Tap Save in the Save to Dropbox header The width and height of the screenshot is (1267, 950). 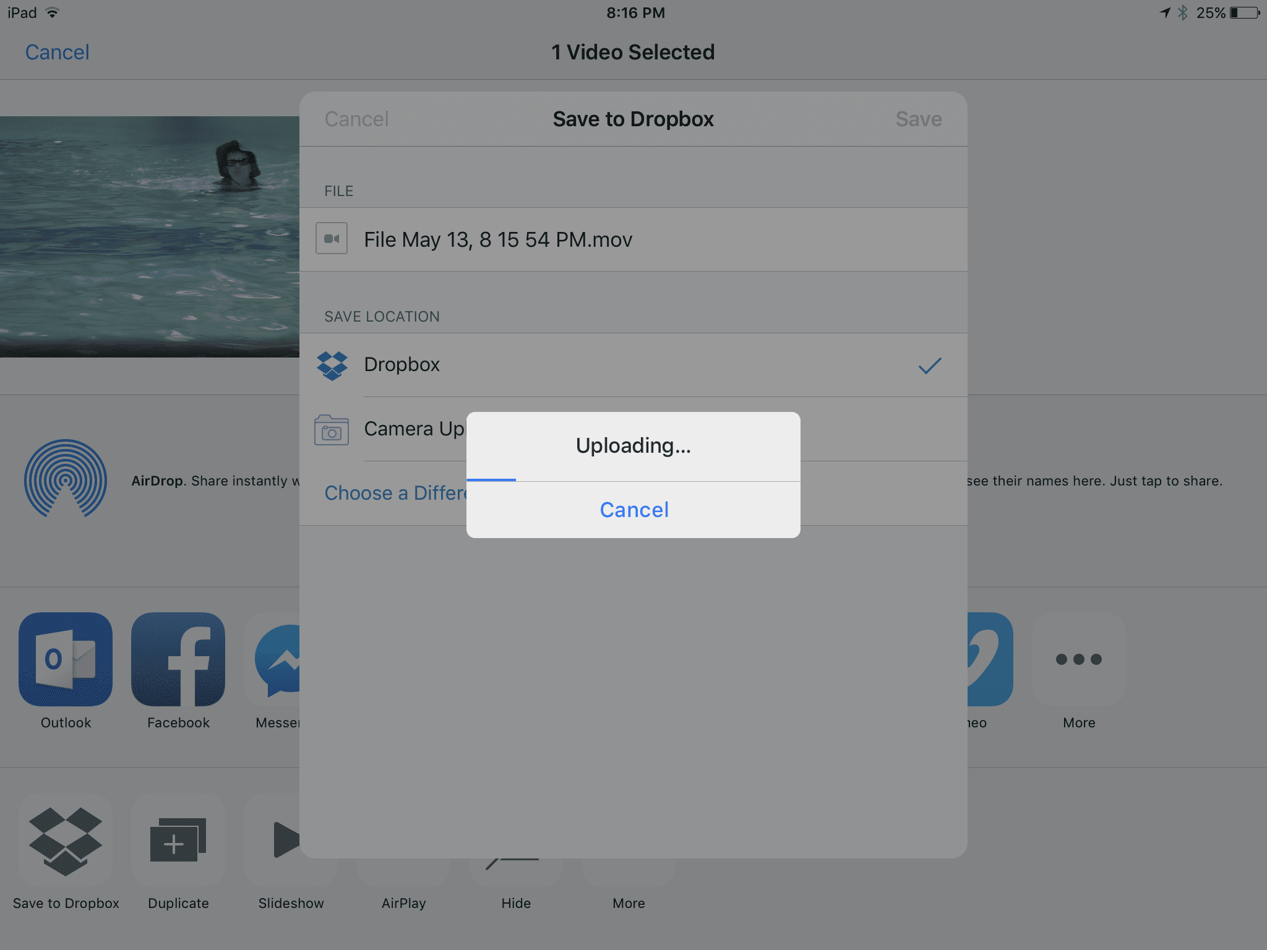[919, 119]
